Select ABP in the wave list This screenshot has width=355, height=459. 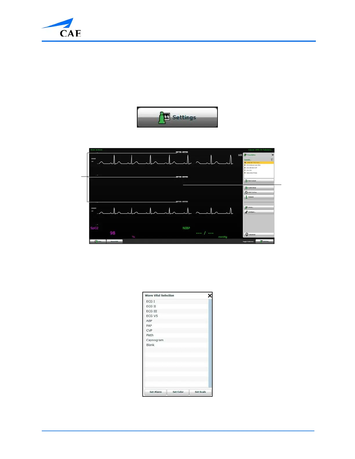click(x=176, y=321)
